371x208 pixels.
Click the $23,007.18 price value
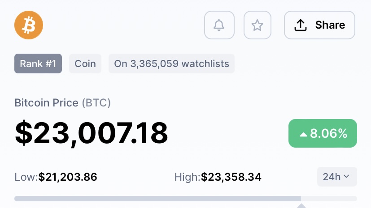point(92,133)
